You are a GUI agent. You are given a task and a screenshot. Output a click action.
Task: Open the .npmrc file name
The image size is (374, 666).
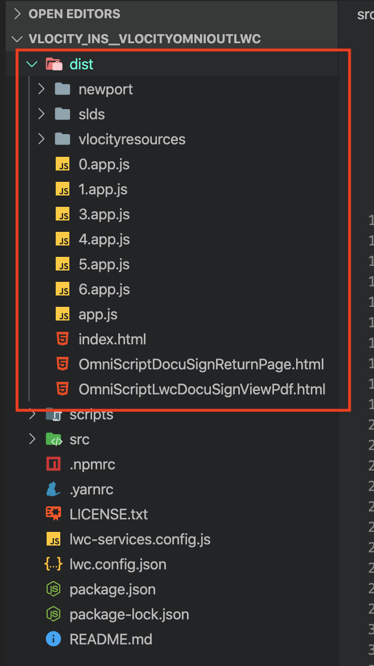[x=93, y=464]
